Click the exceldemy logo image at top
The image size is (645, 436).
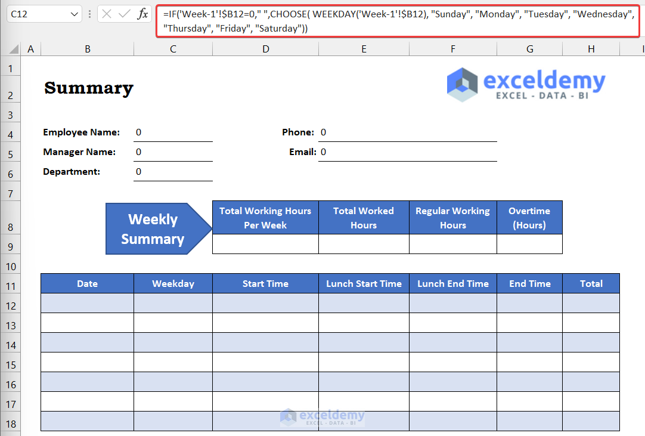point(526,85)
